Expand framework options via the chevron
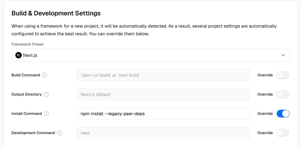301x150 pixels. [x=283, y=55]
